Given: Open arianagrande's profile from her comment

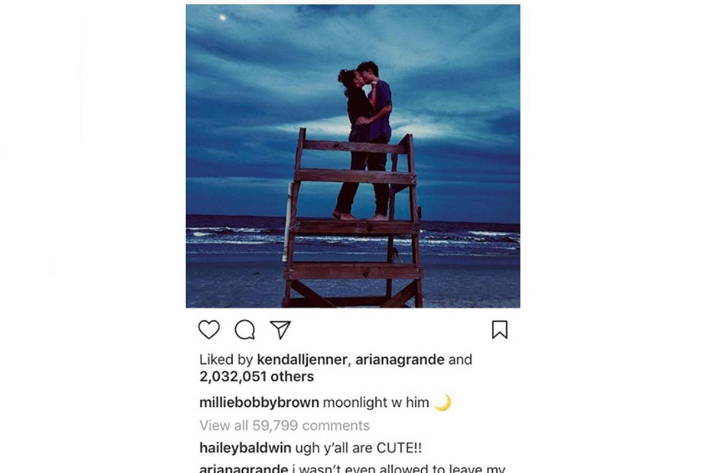Looking at the screenshot, I should [x=243, y=469].
